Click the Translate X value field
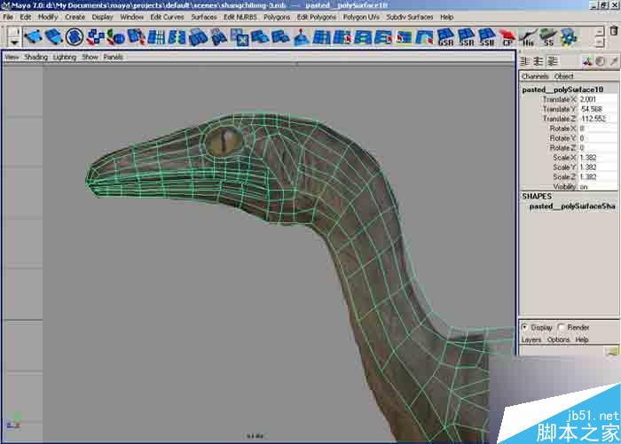Screen dimensions: 621x444 598,99
